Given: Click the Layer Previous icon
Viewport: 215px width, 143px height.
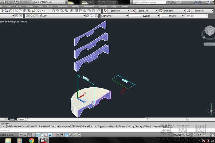Looking at the screenshot, I should click(92, 16).
